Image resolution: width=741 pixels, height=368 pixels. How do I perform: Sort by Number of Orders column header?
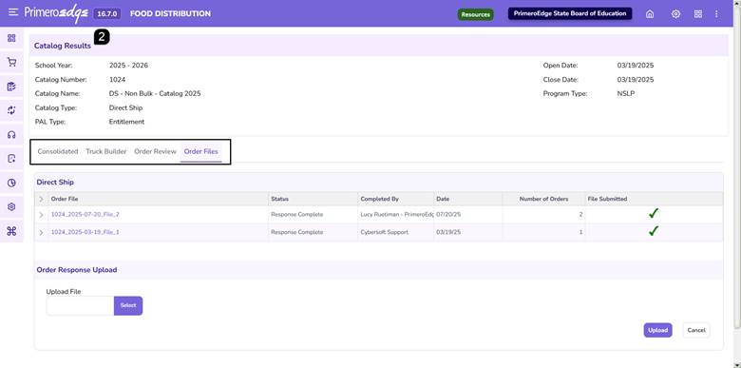click(x=544, y=199)
